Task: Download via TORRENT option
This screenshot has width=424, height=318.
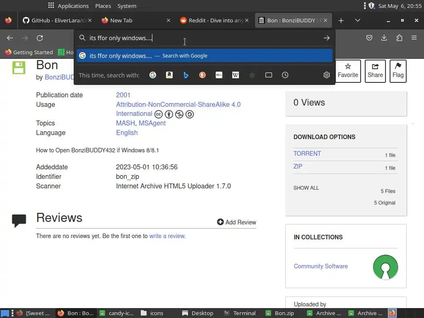Action: (x=307, y=154)
